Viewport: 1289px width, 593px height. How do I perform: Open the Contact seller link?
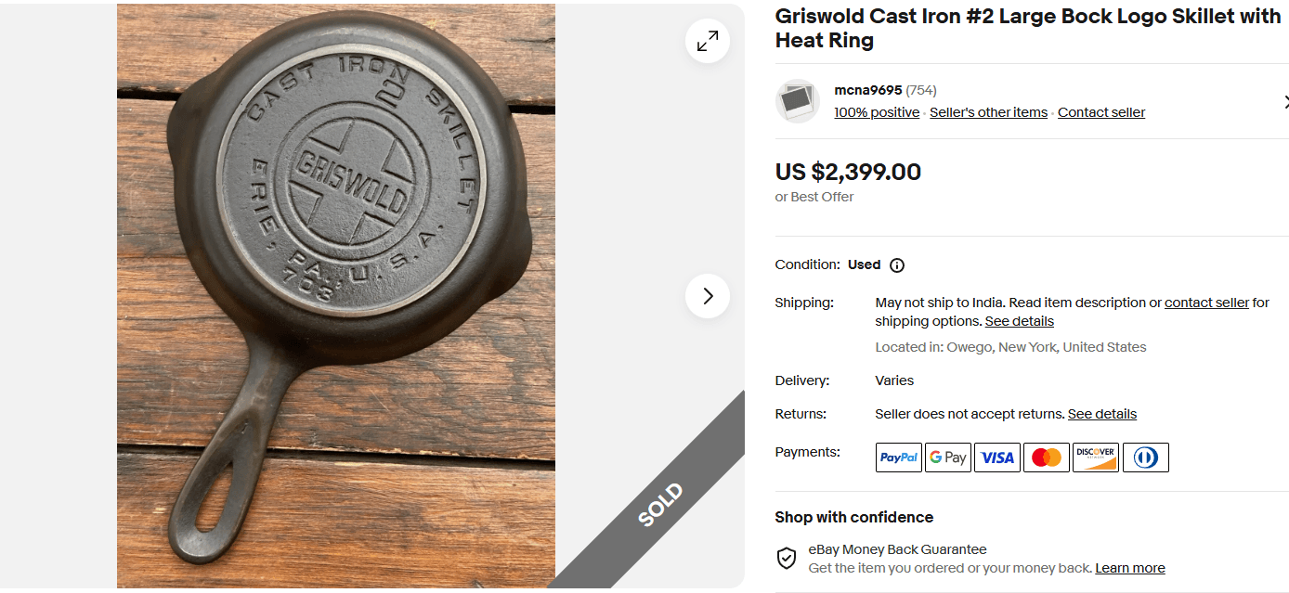(1100, 111)
